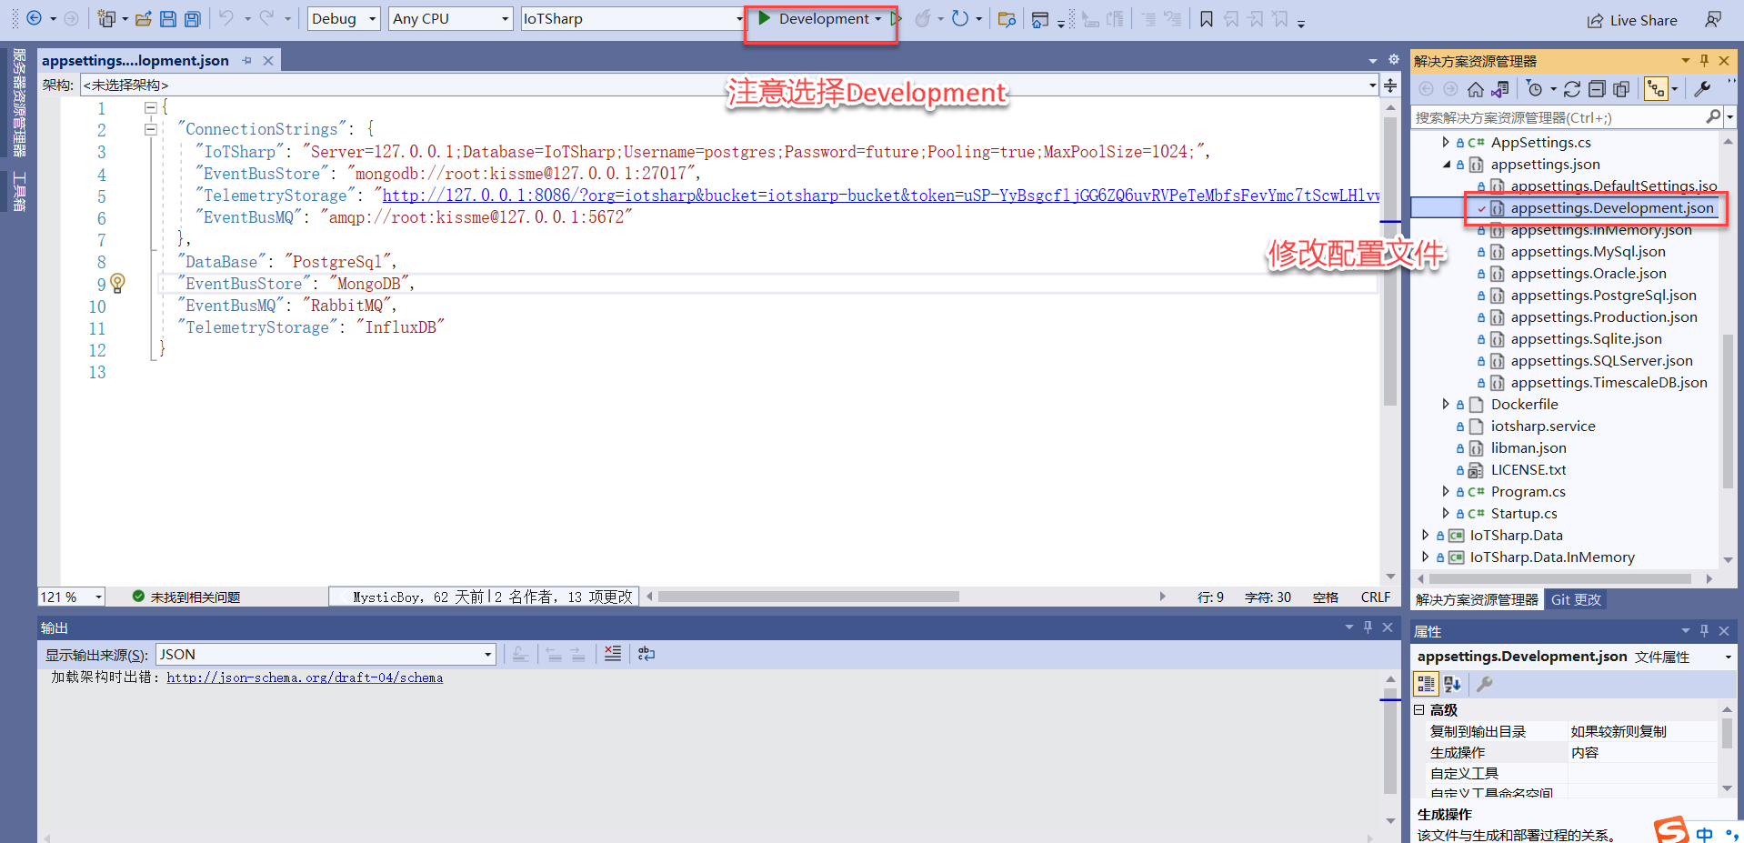The width and height of the screenshot is (1744, 843).
Task: Open the Any CPU platform dropdown
Action: 450,19
